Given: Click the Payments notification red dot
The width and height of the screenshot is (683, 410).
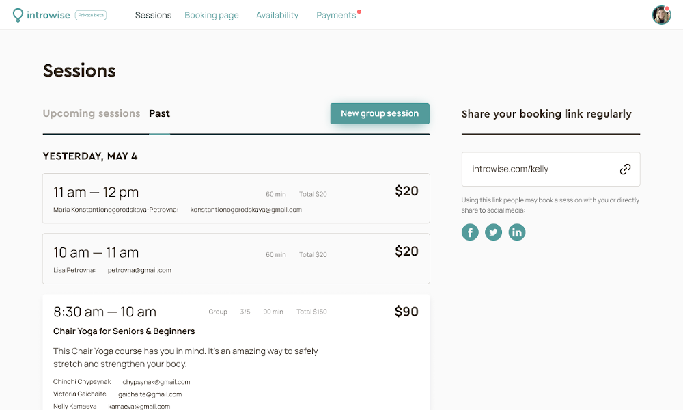Looking at the screenshot, I should [359, 10].
